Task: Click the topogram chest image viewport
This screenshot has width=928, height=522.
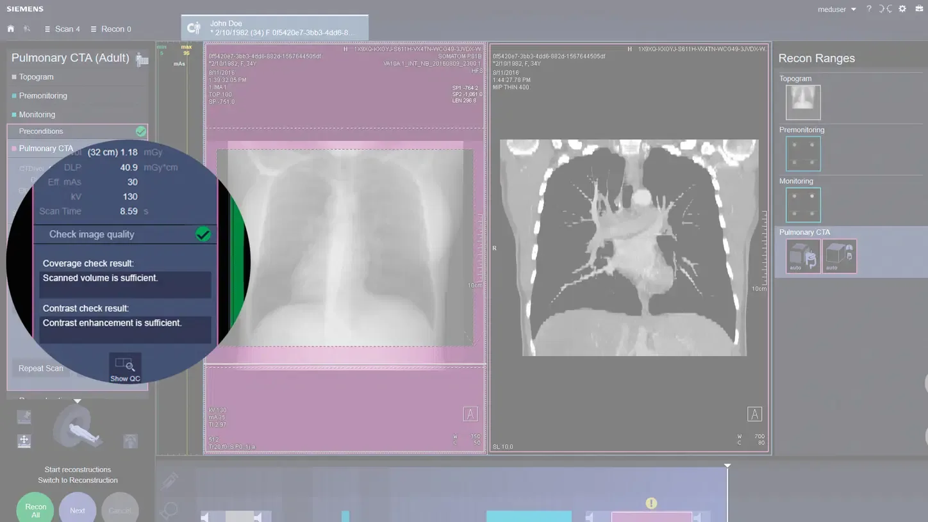Action: (345, 248)
